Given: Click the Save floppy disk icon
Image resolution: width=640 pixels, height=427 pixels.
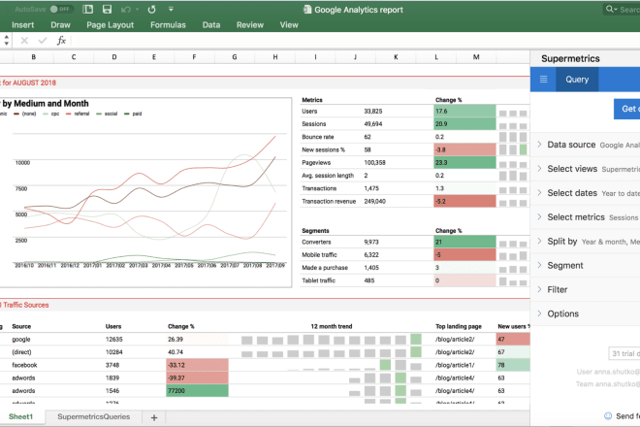Looking at the screenshot, I should (107, 9).
